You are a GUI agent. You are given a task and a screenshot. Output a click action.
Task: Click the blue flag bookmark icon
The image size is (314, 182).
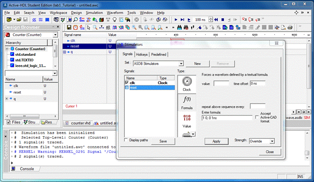pyautogui.click(x=199, y=27)
